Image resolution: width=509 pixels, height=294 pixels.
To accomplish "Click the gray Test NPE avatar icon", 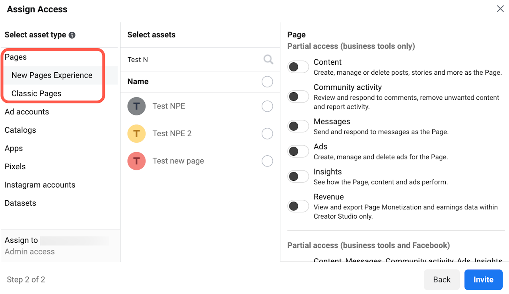I will coord(136,106).
